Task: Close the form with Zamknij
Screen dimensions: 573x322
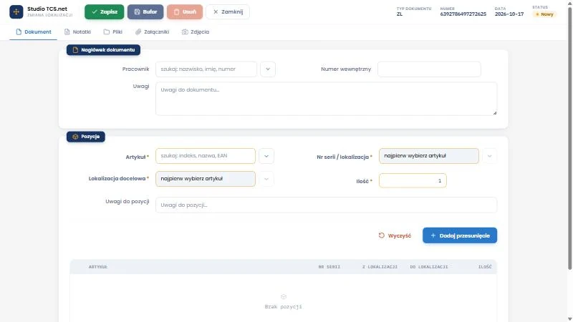Action: coord(228,11)
